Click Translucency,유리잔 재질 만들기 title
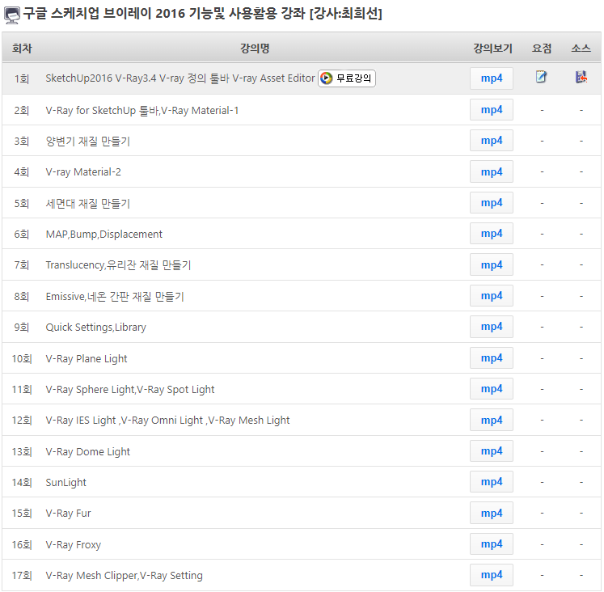 (x=118, y=265)
